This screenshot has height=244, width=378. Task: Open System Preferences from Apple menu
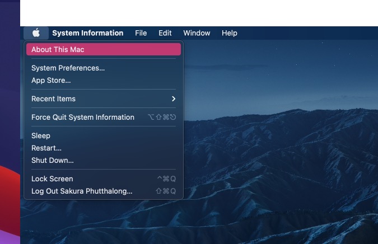[x=68, y=68]
